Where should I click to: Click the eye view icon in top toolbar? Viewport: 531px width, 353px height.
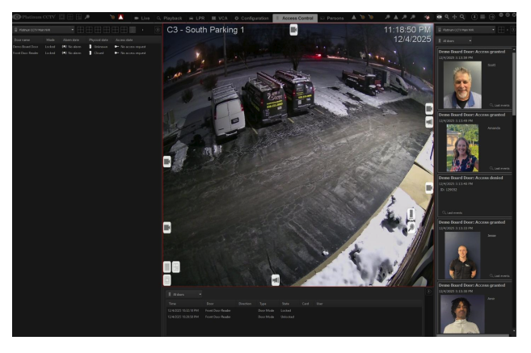point(439,17)
